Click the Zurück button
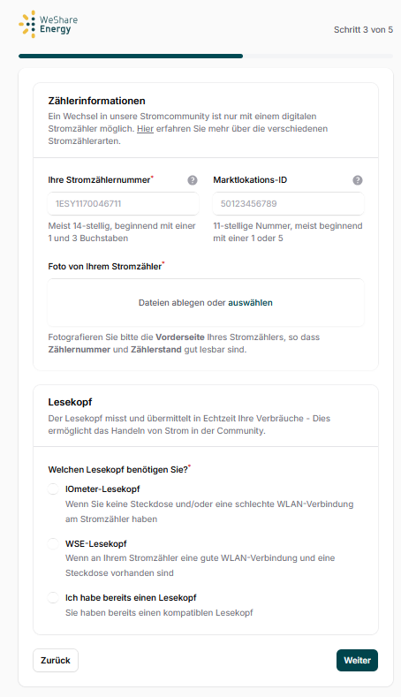Screen dimensions: 401x697 click(56, 660)
